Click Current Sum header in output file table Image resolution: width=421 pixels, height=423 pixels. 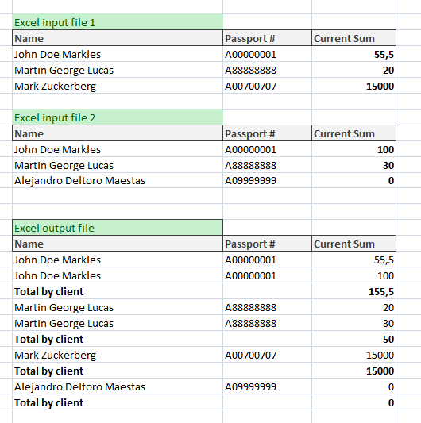(354, 244)
